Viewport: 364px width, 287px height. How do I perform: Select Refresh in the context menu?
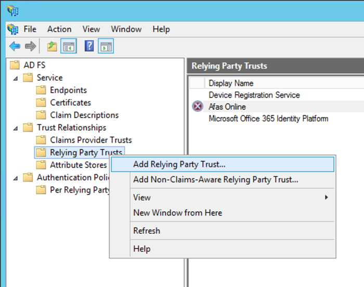(223, 231)
